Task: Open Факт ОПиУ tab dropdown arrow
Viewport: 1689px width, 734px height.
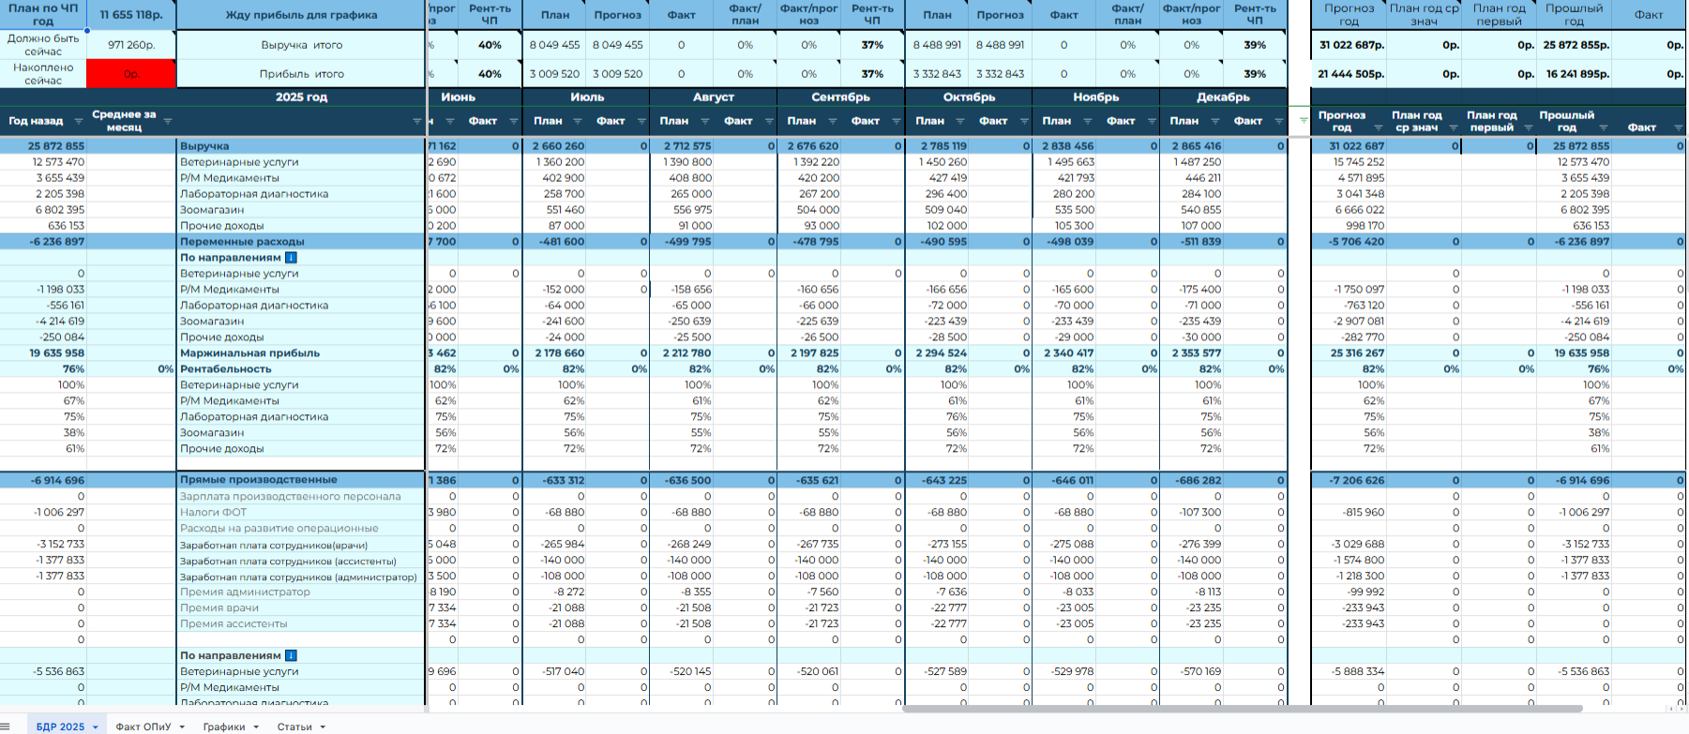Action: [x=182, y=727]
